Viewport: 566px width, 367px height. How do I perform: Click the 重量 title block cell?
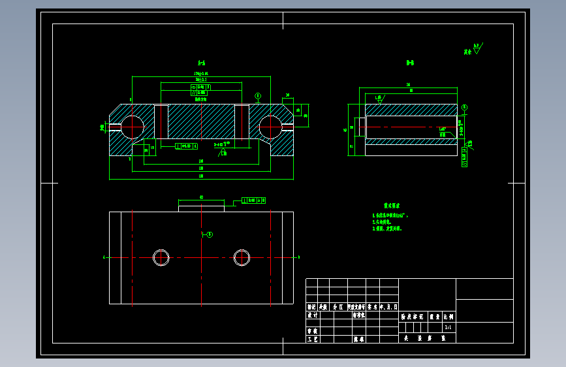(x=435, y=317)
